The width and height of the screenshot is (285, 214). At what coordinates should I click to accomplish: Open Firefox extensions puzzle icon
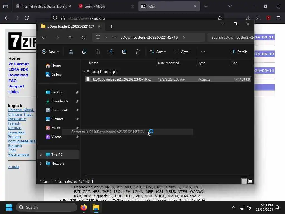click(x=258, y=18)
